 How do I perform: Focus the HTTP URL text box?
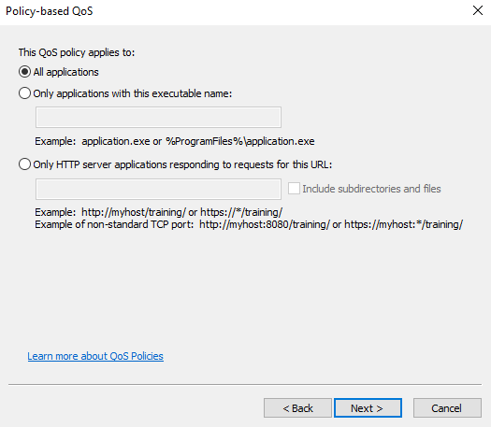pyautogui.click(x=158, y=190)
